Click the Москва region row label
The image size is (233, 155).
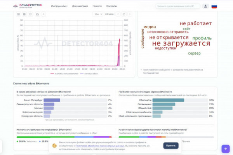38,108
